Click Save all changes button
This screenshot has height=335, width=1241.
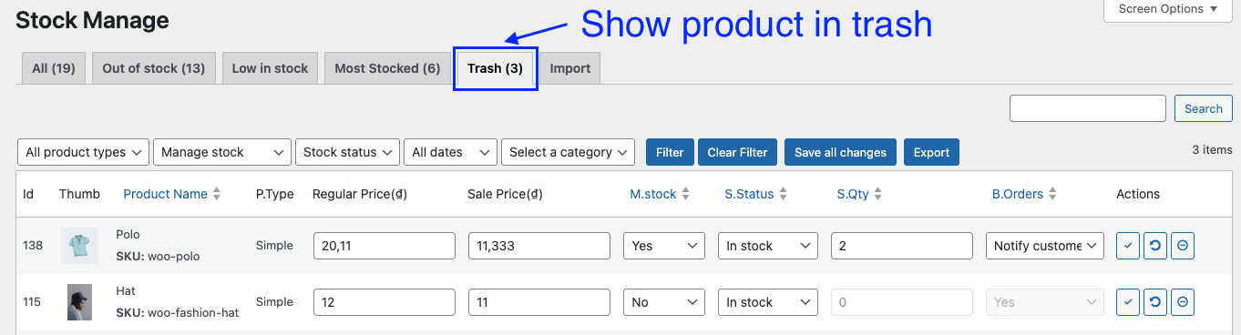(840, 152)
